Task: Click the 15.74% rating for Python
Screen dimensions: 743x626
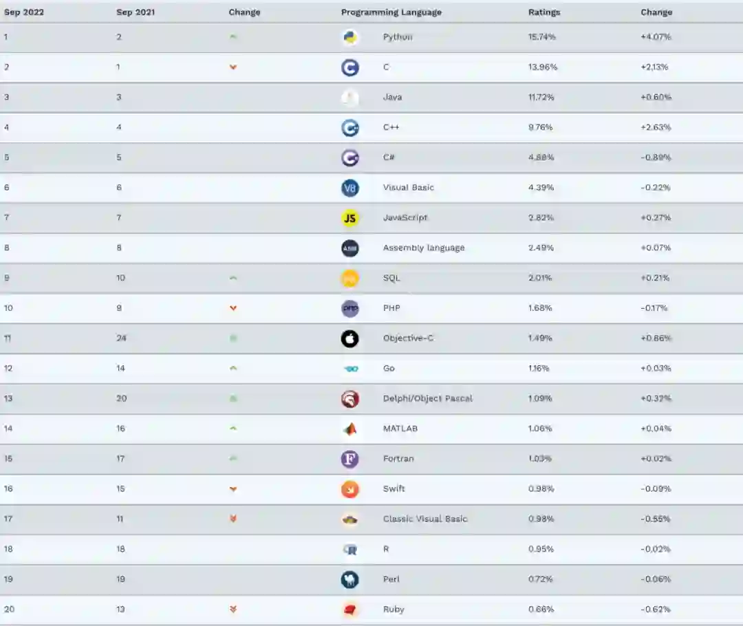Action: [x=542, y=37]
